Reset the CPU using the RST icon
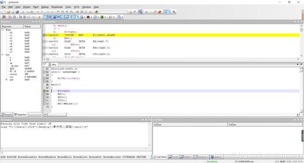The width and height of the screenshot is (304, 163). click(x=4, y=17)
